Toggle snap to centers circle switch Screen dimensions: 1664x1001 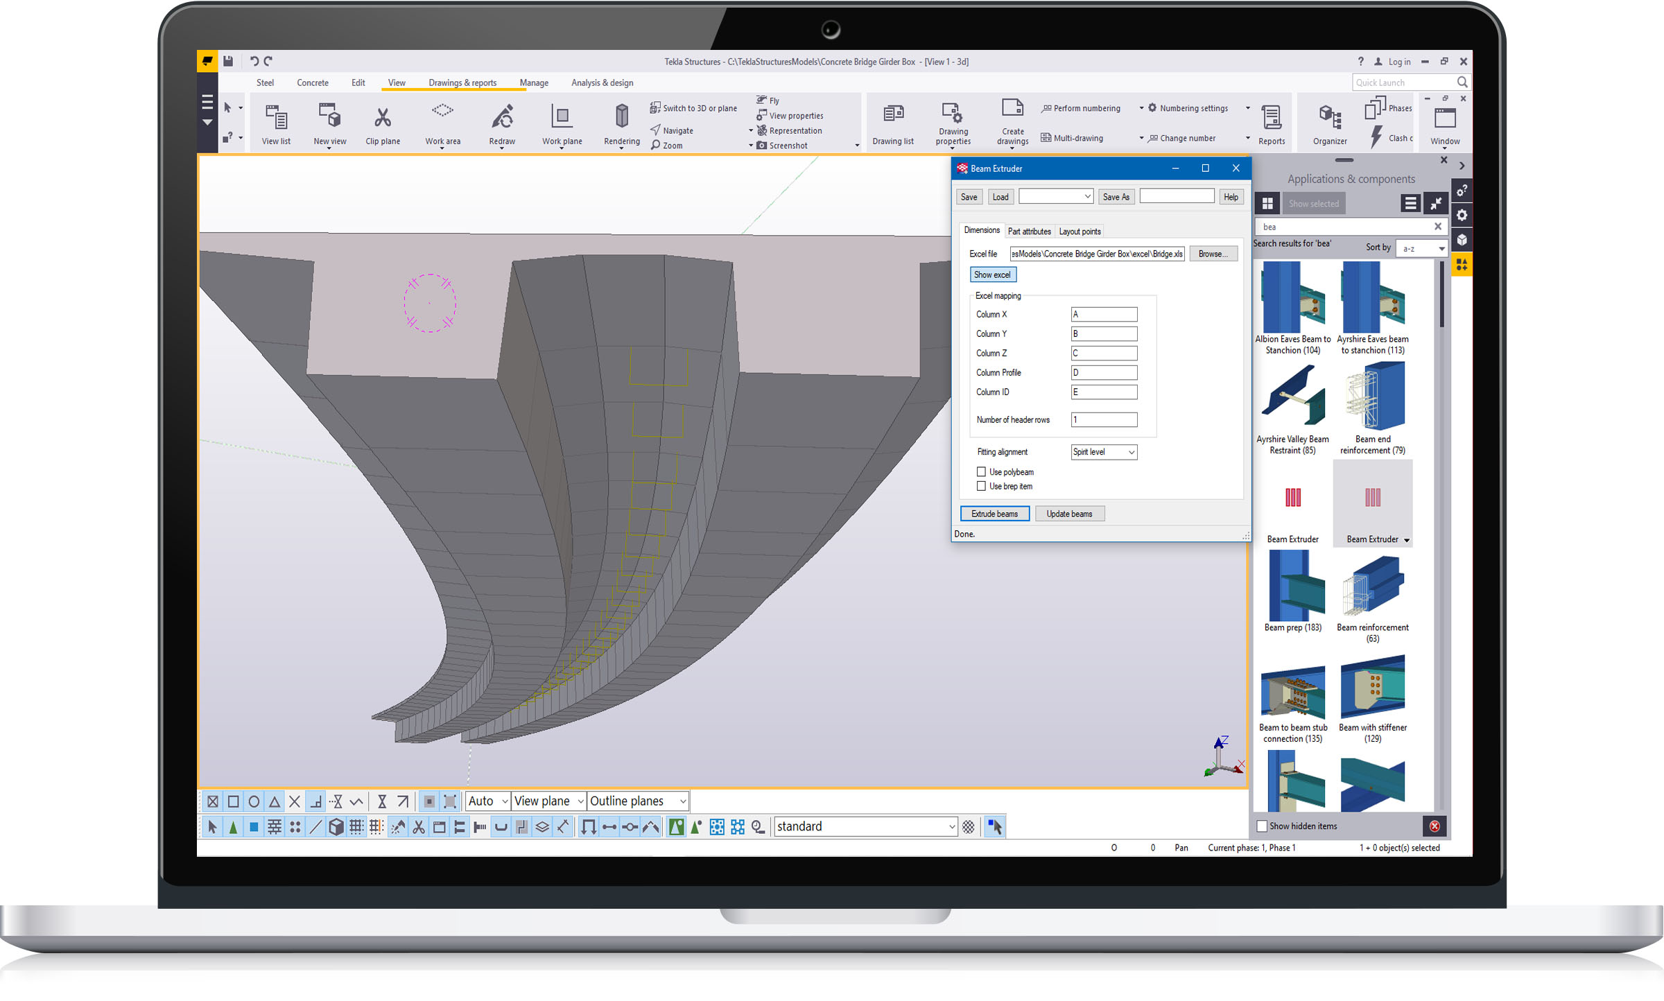click(x=254, y=801)
